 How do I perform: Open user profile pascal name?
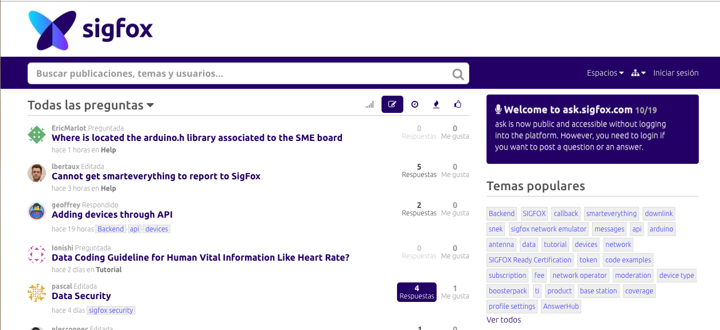(x=62, y=286)
